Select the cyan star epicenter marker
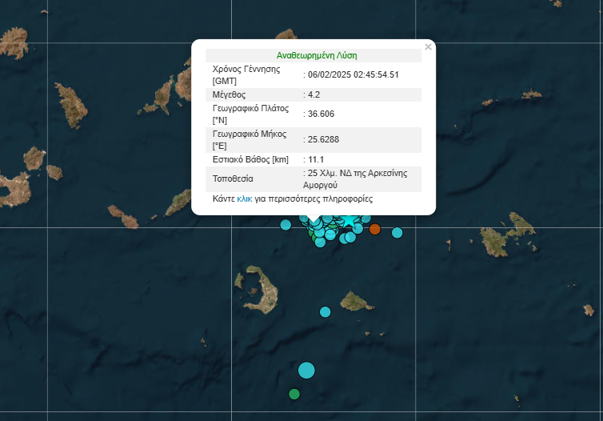 (x=349, y=221)
